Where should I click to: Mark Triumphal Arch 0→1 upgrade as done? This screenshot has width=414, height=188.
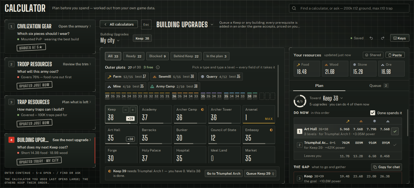(395, 145)
